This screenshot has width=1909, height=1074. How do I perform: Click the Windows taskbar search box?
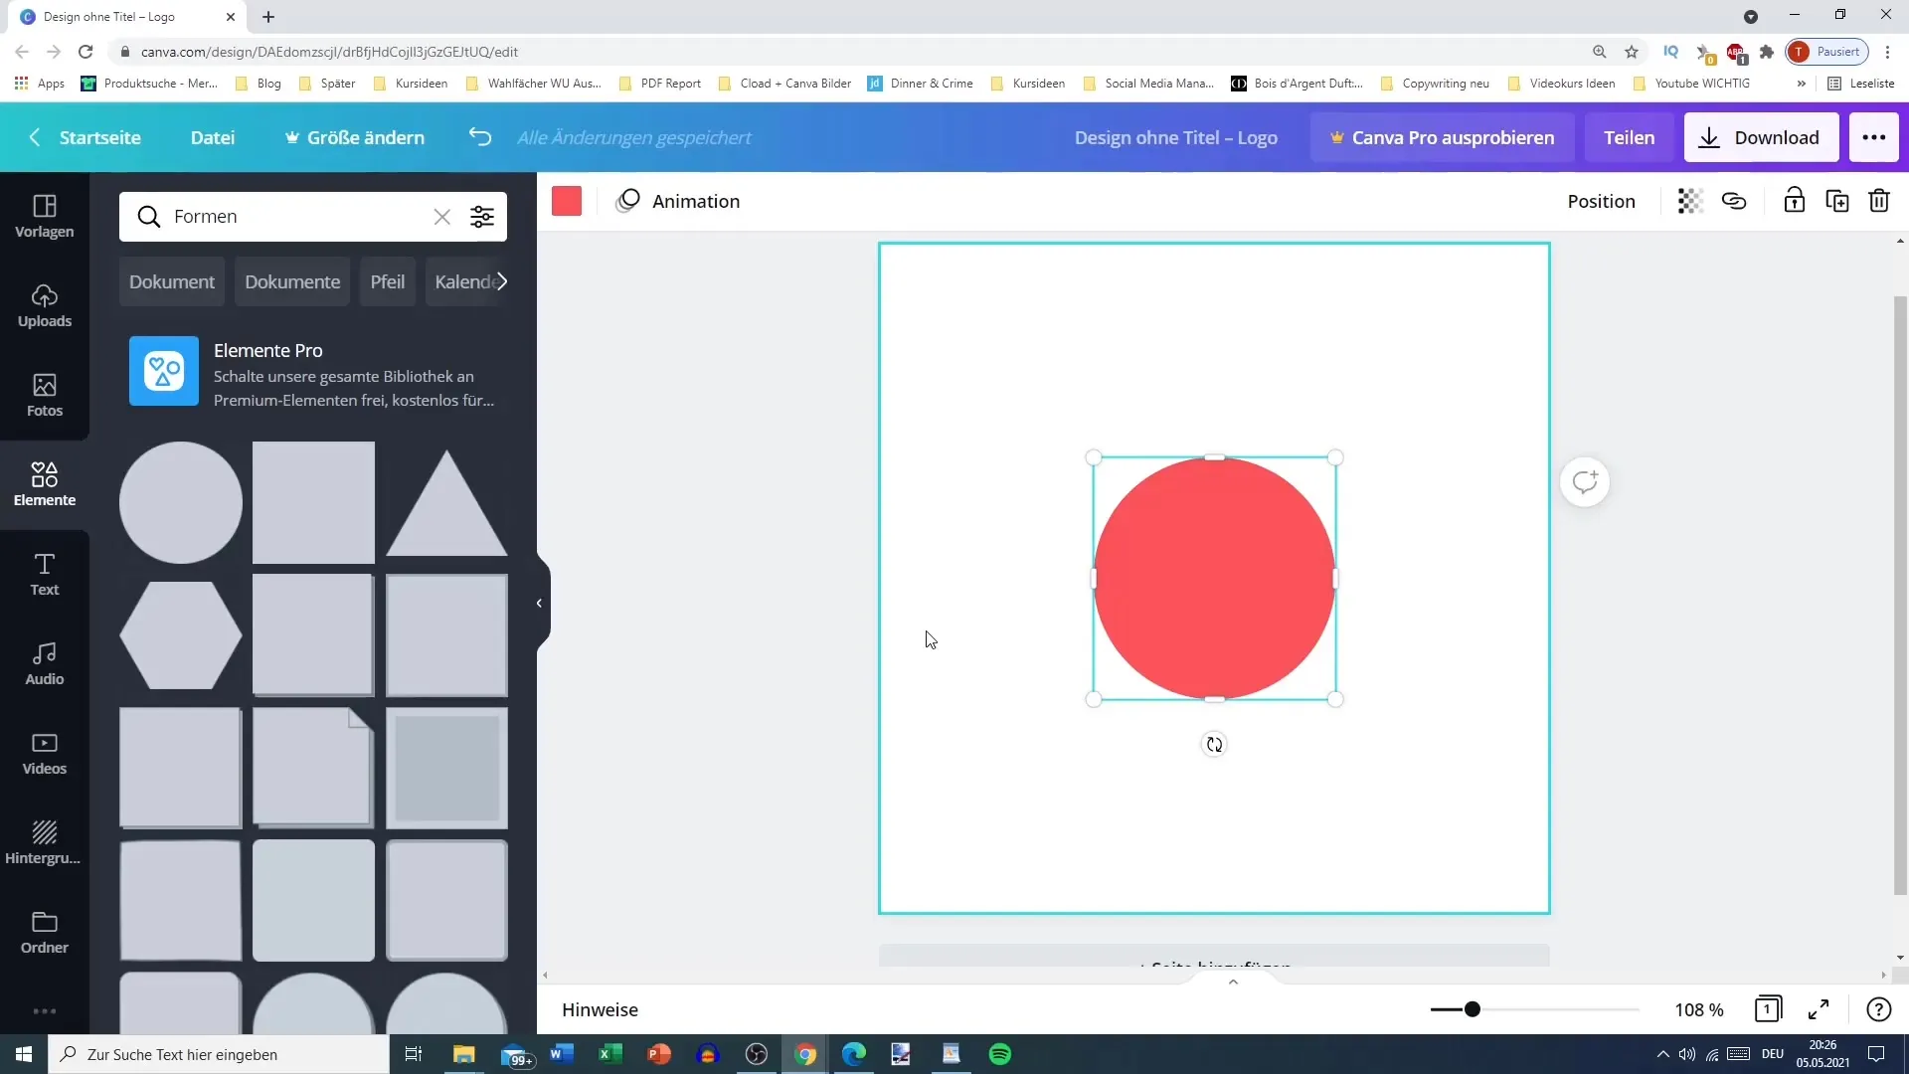click(x=219, y=1054)
